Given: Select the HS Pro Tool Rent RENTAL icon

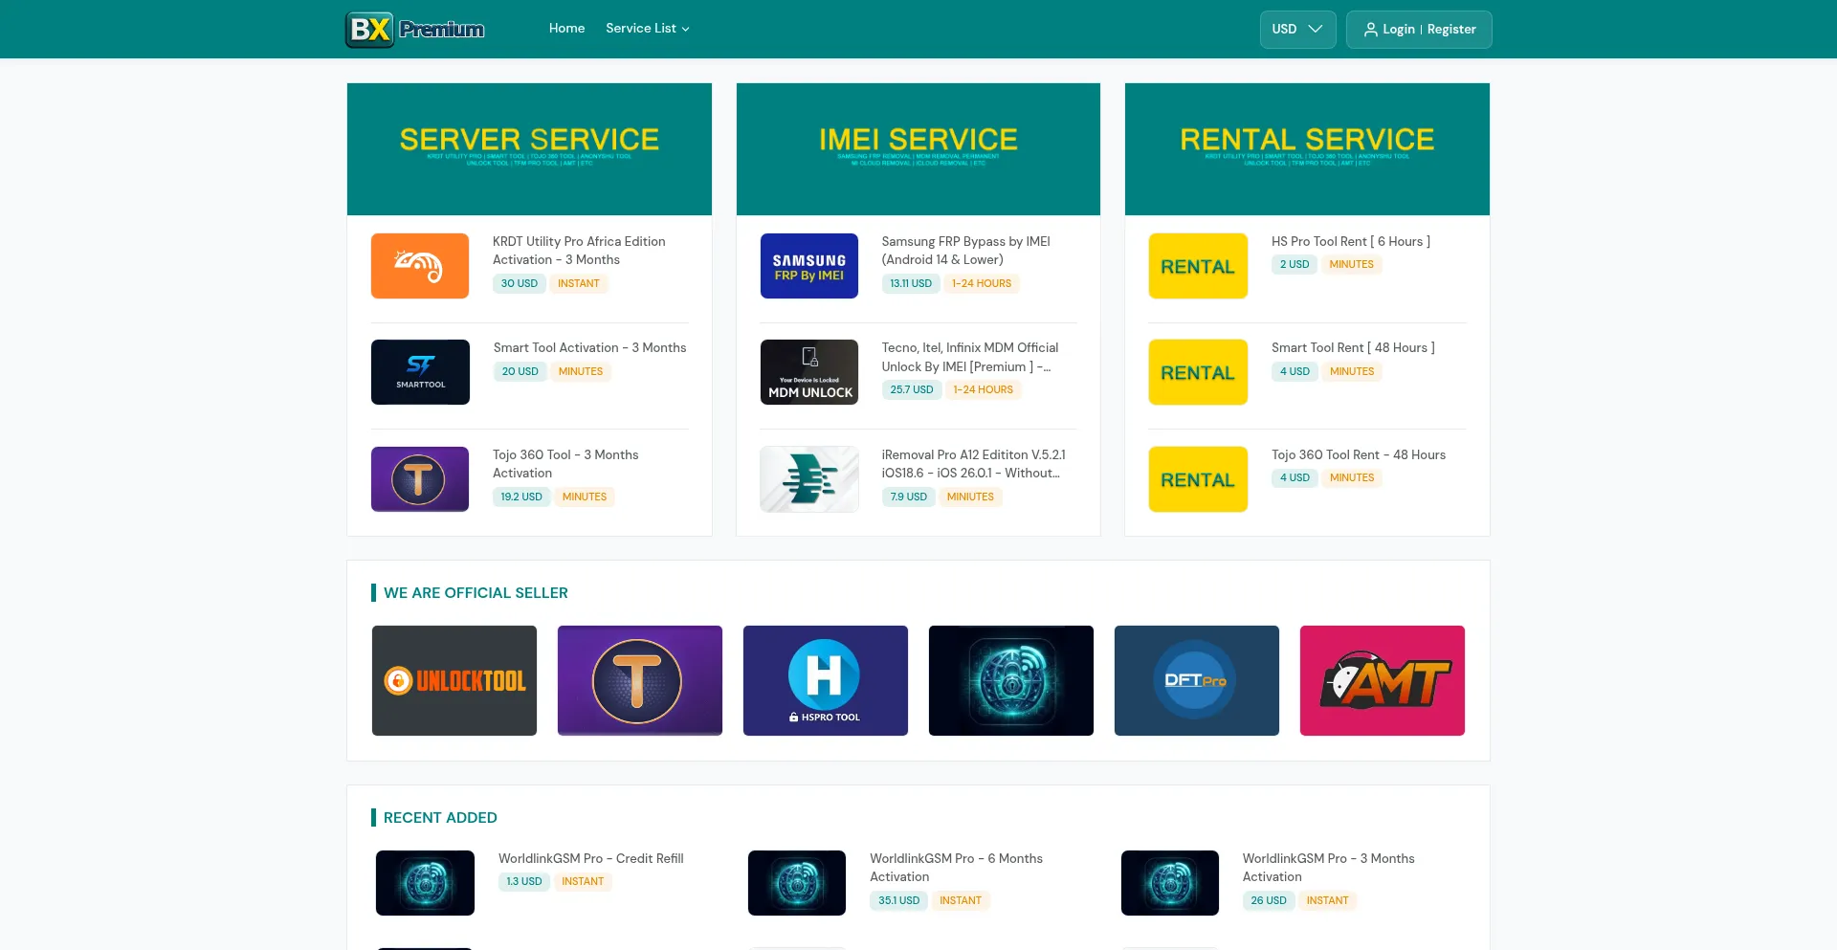Looking at the screenshot, I should point(1198,266).
